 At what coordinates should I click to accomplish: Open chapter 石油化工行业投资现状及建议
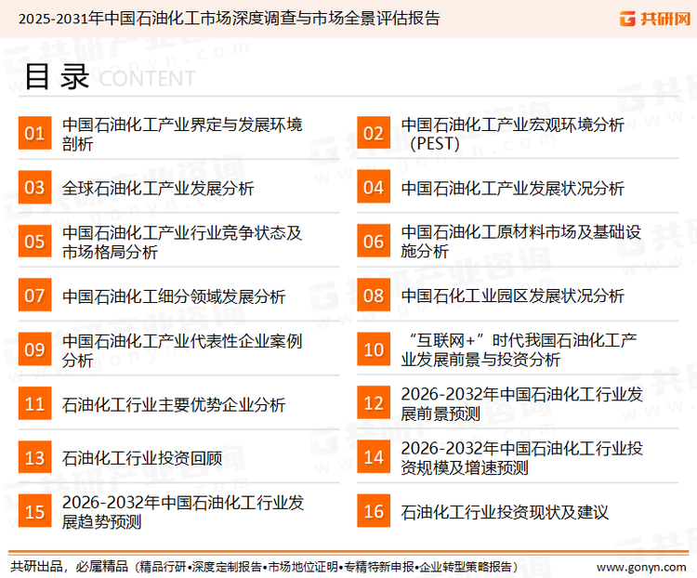point(505,512)
